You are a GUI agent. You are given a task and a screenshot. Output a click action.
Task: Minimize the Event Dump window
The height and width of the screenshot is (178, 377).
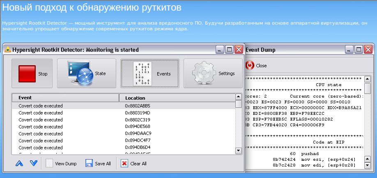pyautogui.click(x=349, y=50)
